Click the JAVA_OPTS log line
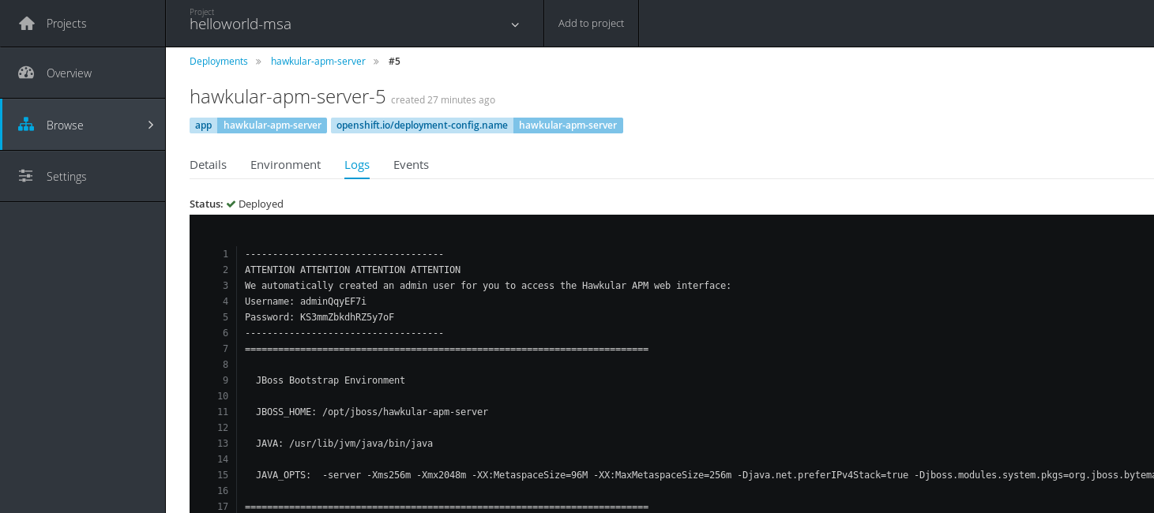The height and width of the screenshot is (513, 1154). (705, 475)
